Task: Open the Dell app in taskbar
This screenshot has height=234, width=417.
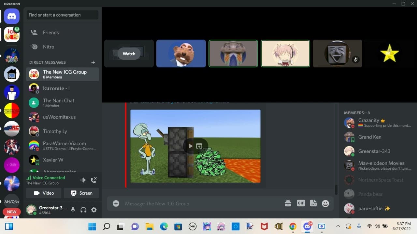Action: pos(193,227)
